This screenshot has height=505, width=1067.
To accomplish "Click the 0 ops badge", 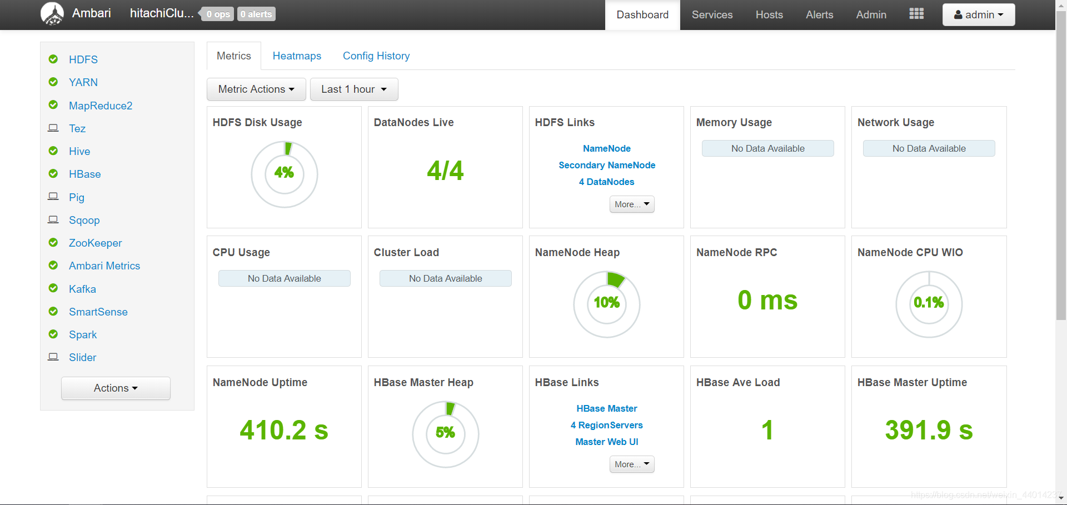I will click(217, 14).
